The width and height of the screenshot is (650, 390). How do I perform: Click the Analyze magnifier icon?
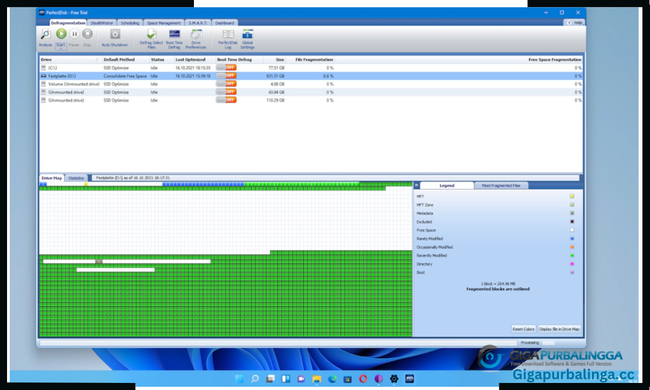pos(45,34)
